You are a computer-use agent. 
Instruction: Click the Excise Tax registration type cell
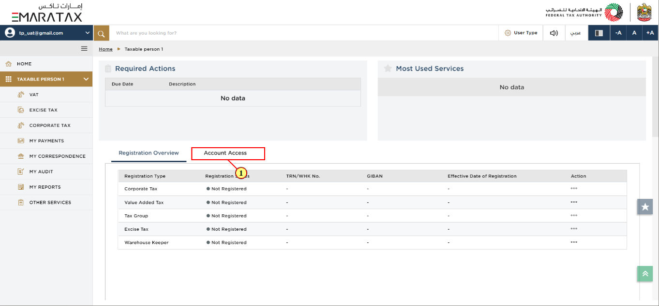point(136,229)
